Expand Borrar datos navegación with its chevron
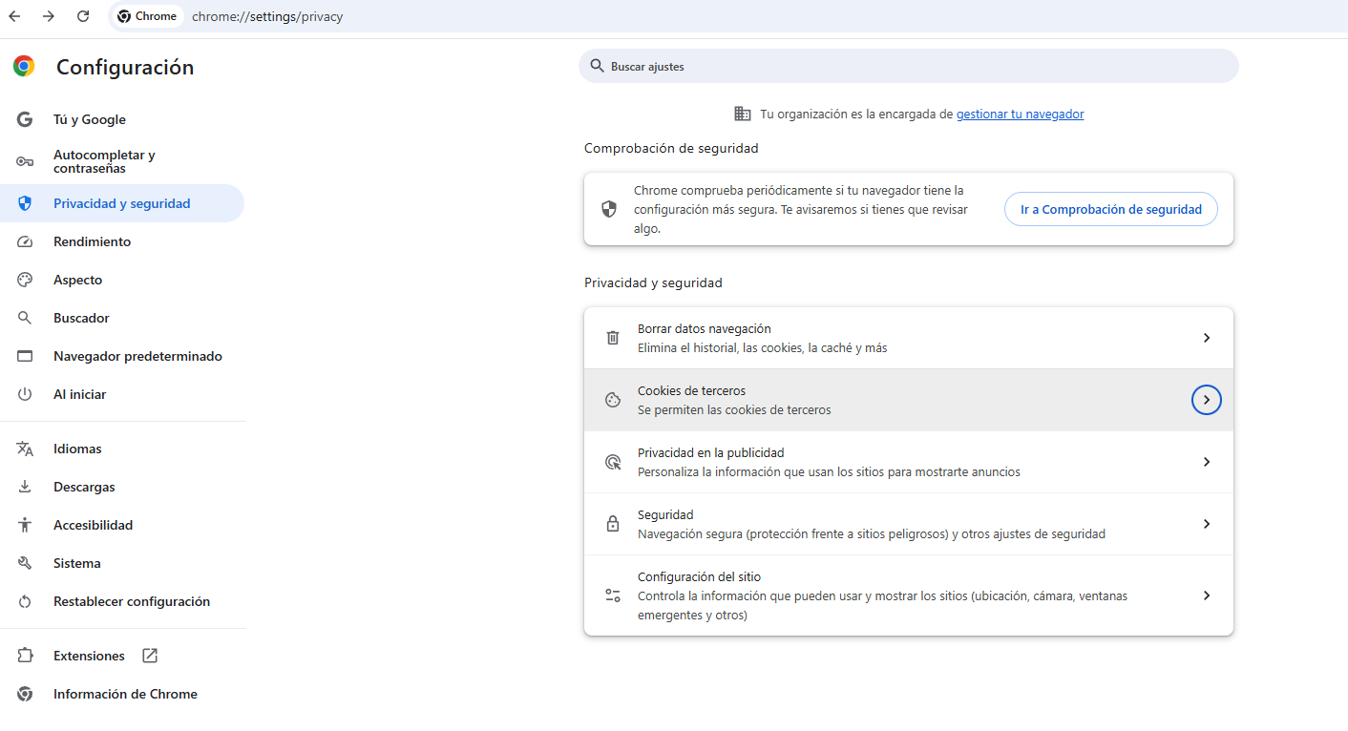The image size is (1348, 731). [x=1207, y=338]
